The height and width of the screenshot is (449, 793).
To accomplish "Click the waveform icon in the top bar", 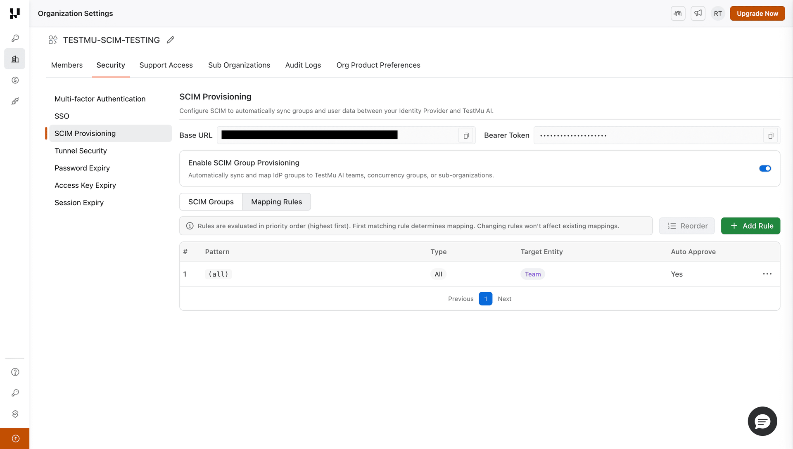I will (678, 13).
